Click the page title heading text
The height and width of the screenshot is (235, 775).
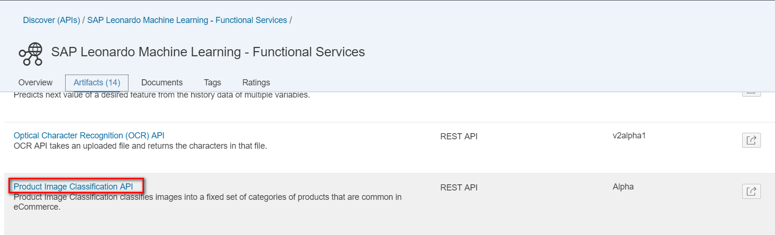(x=208, y=52)
